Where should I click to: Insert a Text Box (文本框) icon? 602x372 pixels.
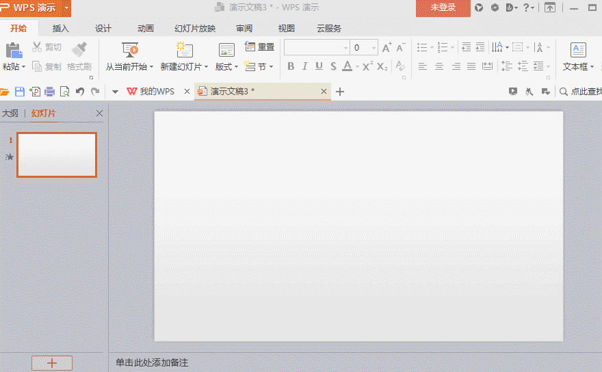(x=578, y=50)
